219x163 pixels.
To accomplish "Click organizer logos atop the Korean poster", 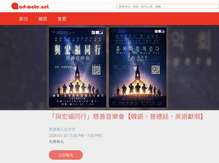I will [160, 31].
